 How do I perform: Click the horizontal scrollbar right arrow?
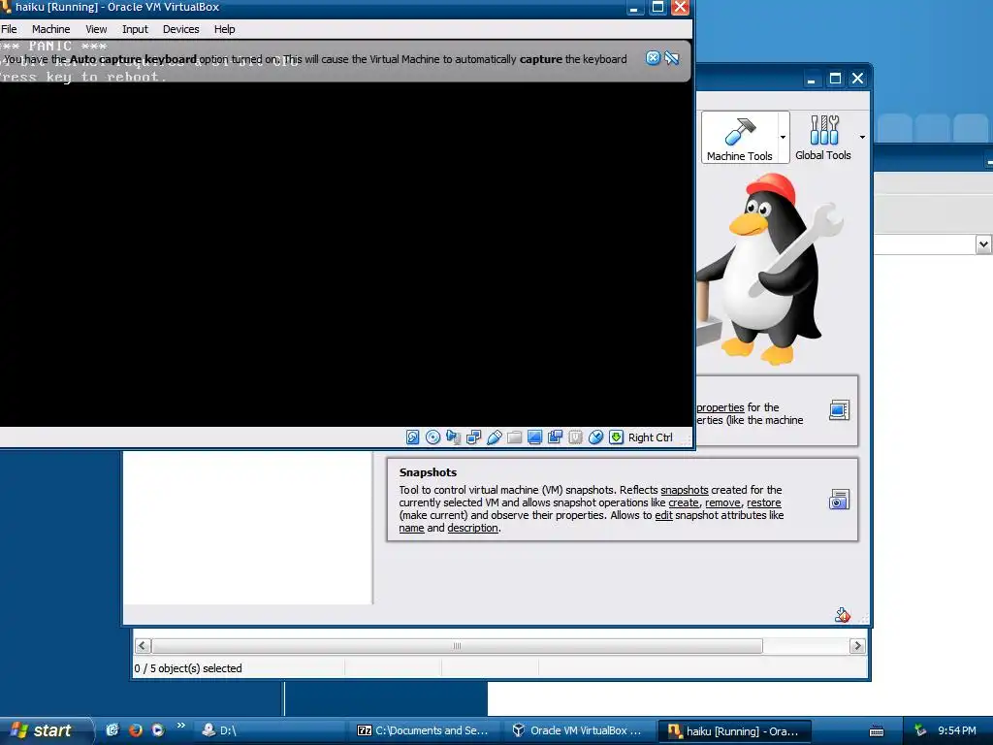[857, 645]
